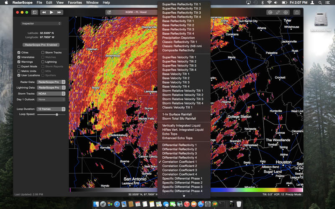Enable the Metric Units checkbox

pyautogui.click(x=19, y=71)
